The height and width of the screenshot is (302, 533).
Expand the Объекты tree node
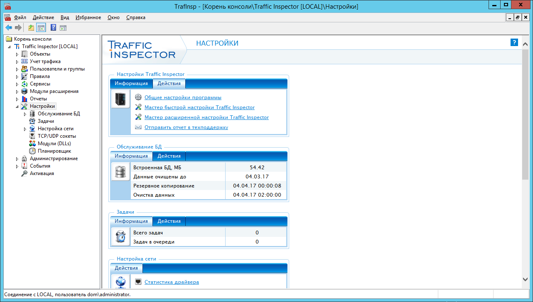click(17, 54)
